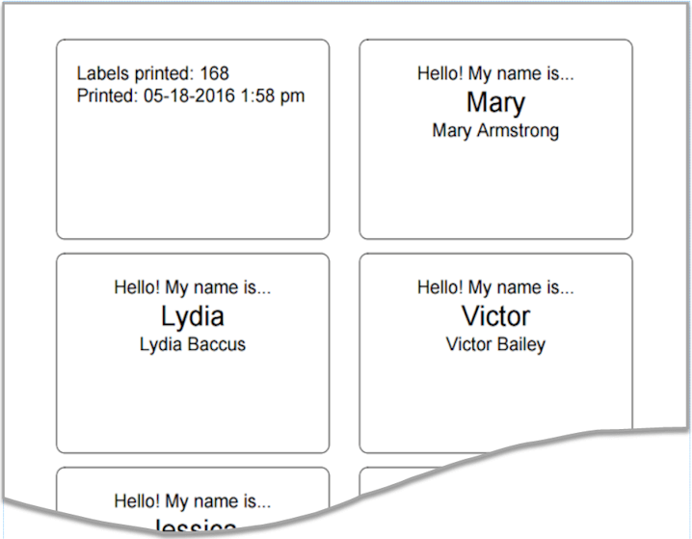
Task: Click the greeting line above 'Jessica'
Action: coord(192,501)
